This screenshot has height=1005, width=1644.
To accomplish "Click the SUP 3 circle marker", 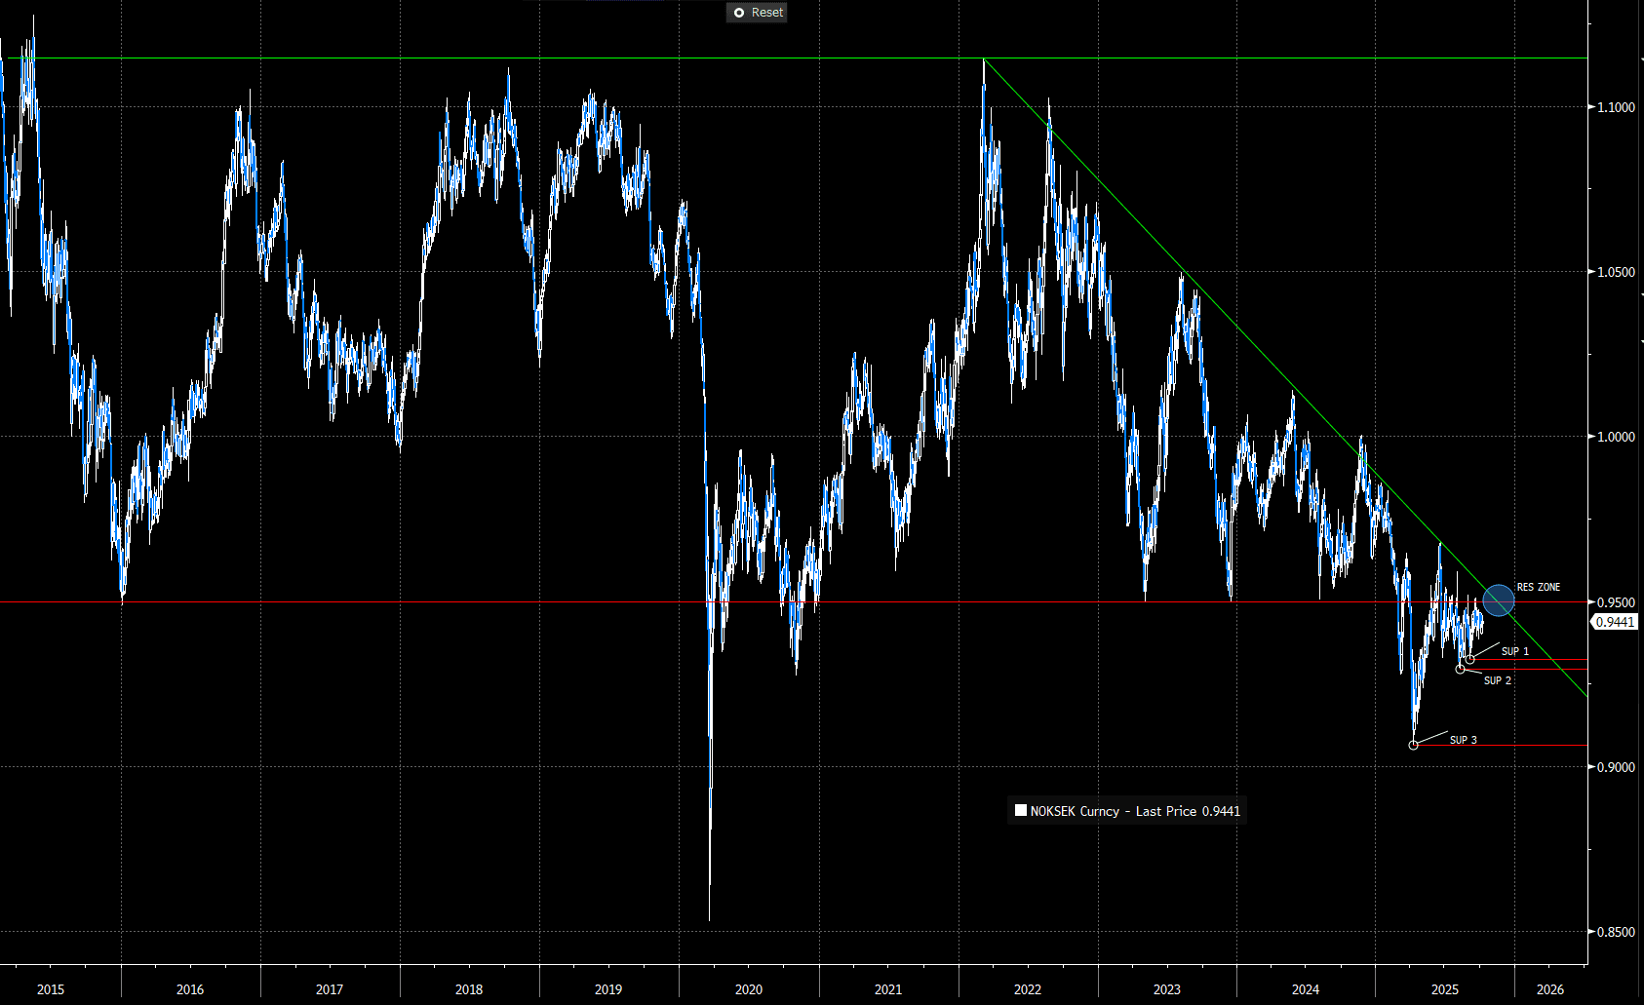I will tap(1414, 746).
